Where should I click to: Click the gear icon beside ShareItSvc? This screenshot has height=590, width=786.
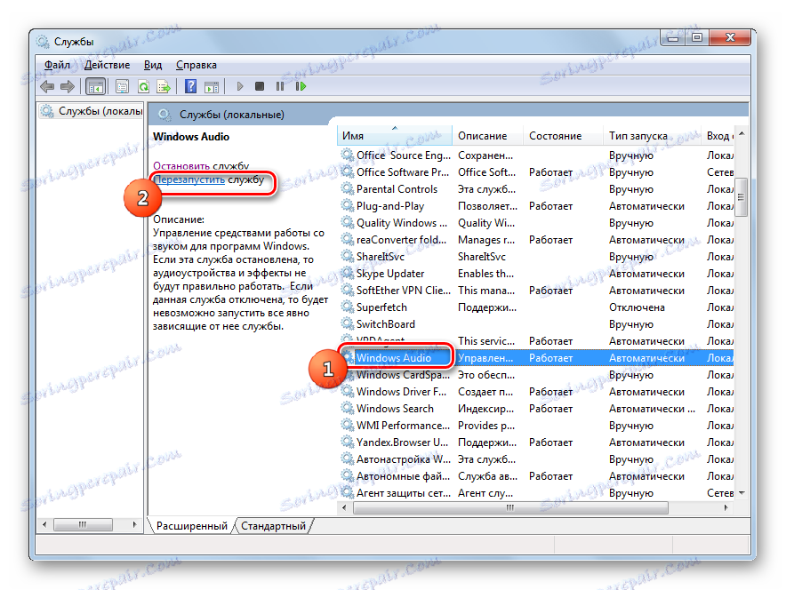click(x=348, y=257)
